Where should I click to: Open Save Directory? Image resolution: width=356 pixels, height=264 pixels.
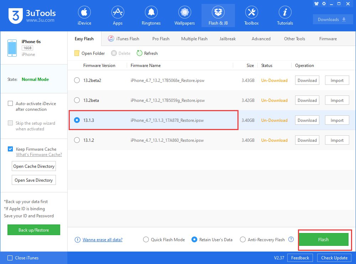(34, 180)
